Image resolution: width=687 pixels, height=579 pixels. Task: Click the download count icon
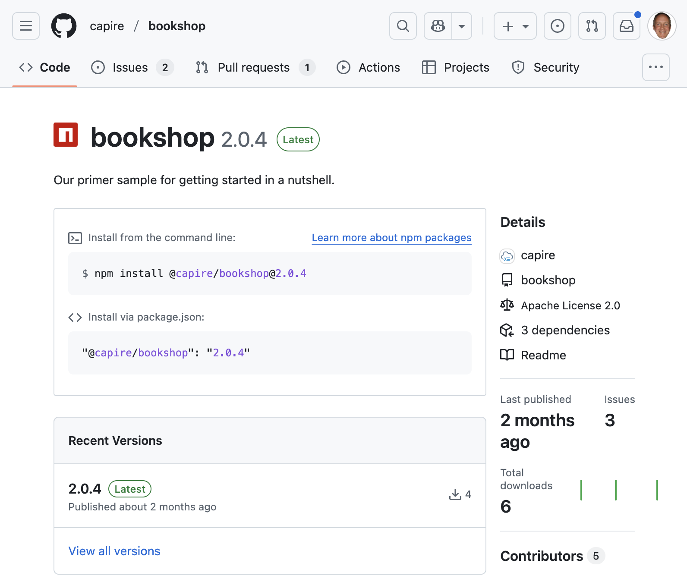pyautogui.click(x=455, y=494)
